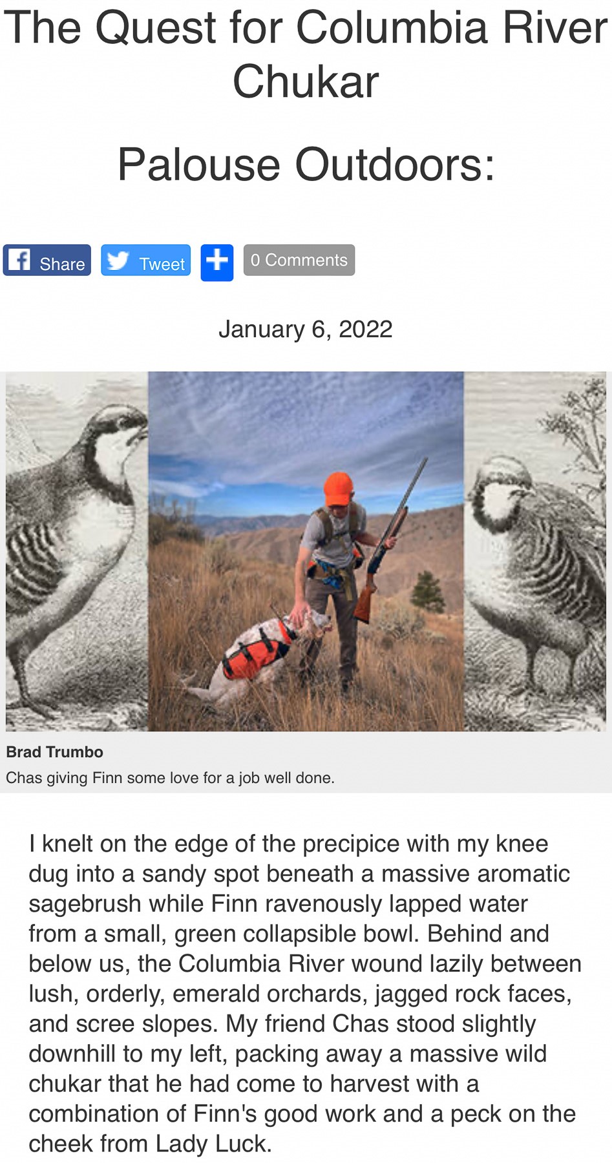Click the caption about Chas and Finn
Screen dimensions: 612x1163
point(170,778)
